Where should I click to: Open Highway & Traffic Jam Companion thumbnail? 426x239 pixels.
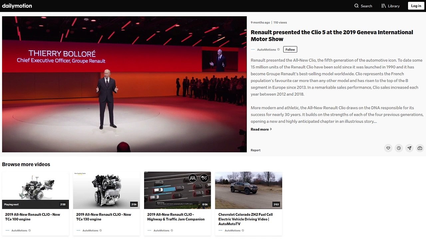pyautogui.click(x=177, y=190)
